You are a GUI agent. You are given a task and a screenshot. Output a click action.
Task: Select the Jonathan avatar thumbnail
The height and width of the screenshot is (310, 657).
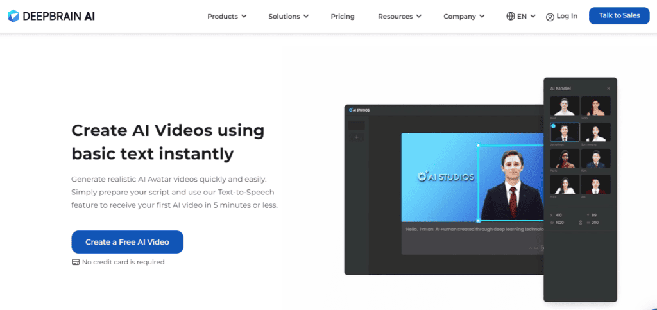tap(565, 132)
